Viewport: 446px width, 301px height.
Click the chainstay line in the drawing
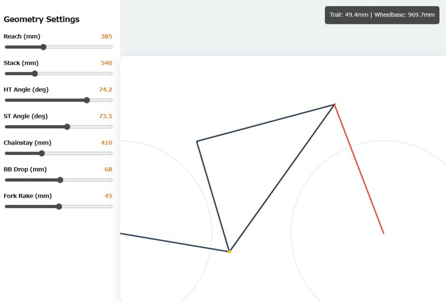point(174,243)
